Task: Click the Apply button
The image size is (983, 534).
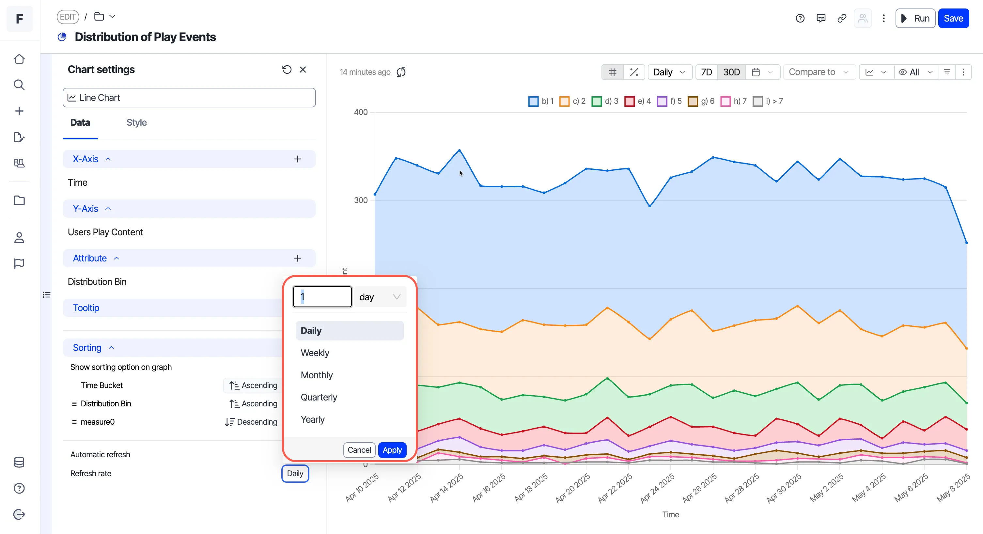Action: point(392,450)
